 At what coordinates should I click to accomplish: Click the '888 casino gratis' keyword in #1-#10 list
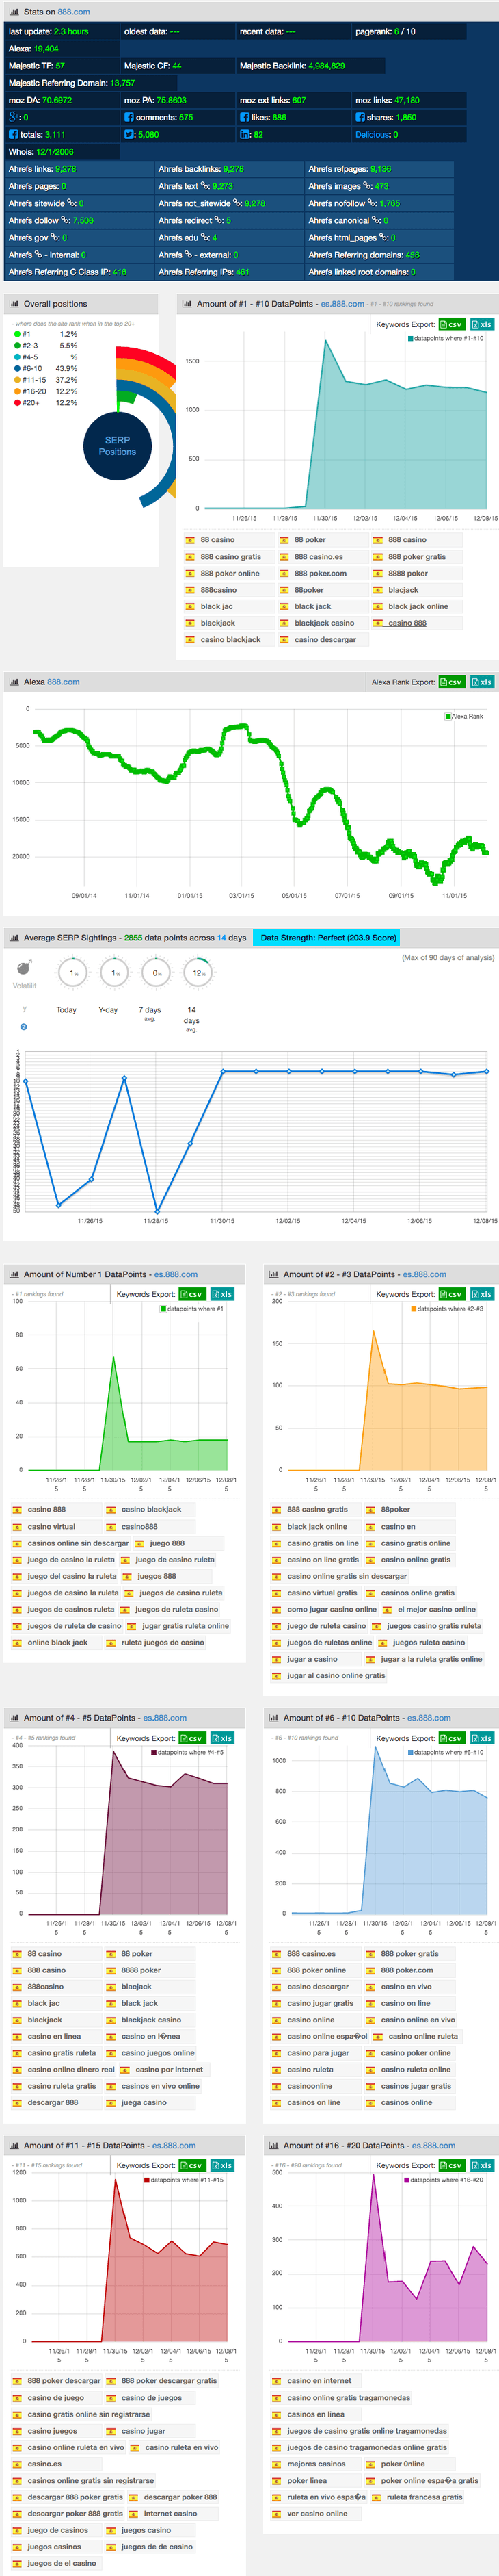coord(230,557)
